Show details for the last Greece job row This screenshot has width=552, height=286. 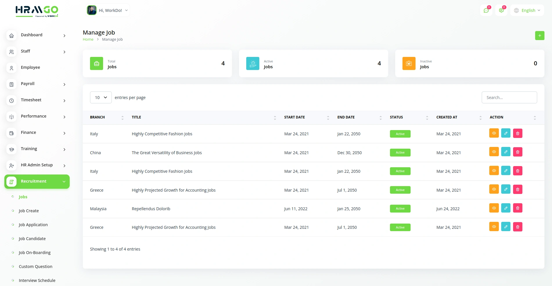(x=494, y=227)
